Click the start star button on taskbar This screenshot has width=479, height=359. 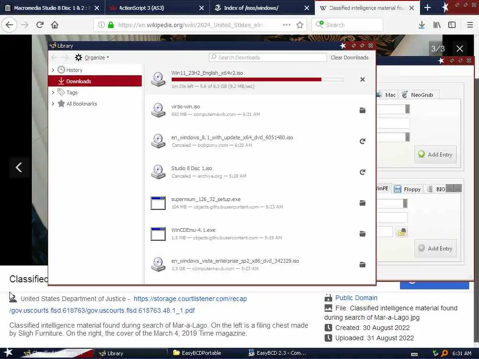8,353
